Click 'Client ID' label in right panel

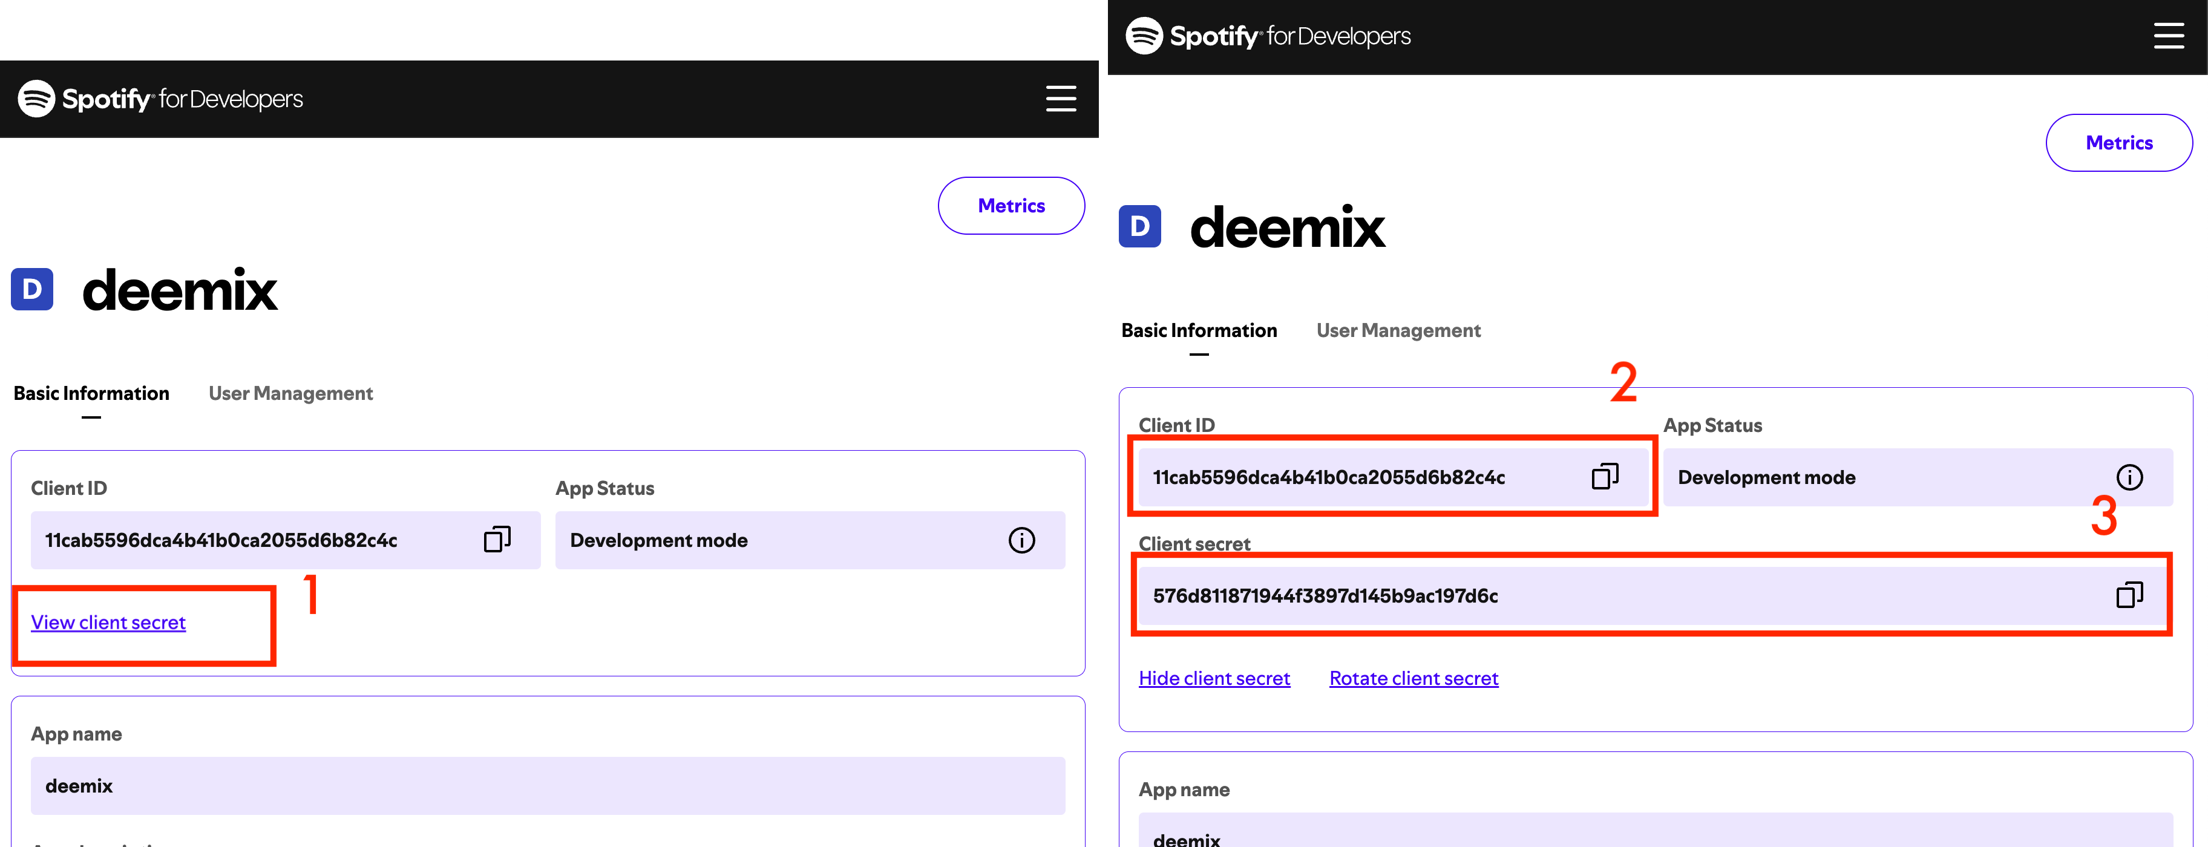pyautogui.click(x=1176, y=425)
